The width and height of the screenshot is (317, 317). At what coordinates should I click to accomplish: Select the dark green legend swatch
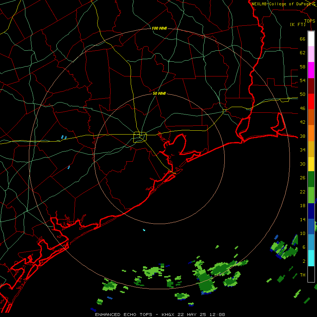(311, 179)
